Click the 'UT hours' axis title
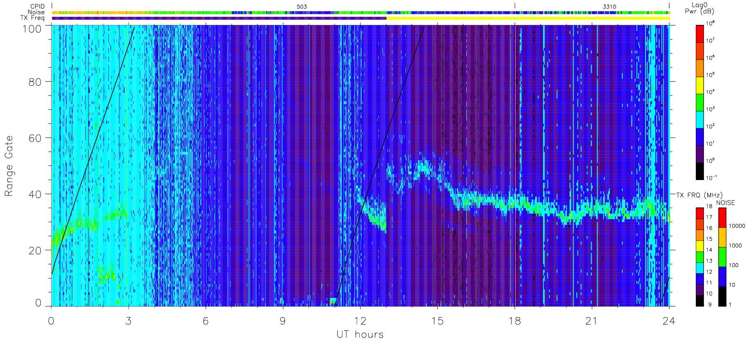 click(360, 334)
